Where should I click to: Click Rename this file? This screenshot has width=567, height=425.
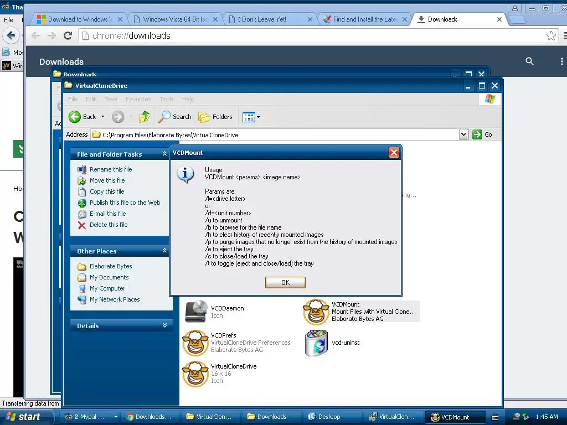(111, 169)
